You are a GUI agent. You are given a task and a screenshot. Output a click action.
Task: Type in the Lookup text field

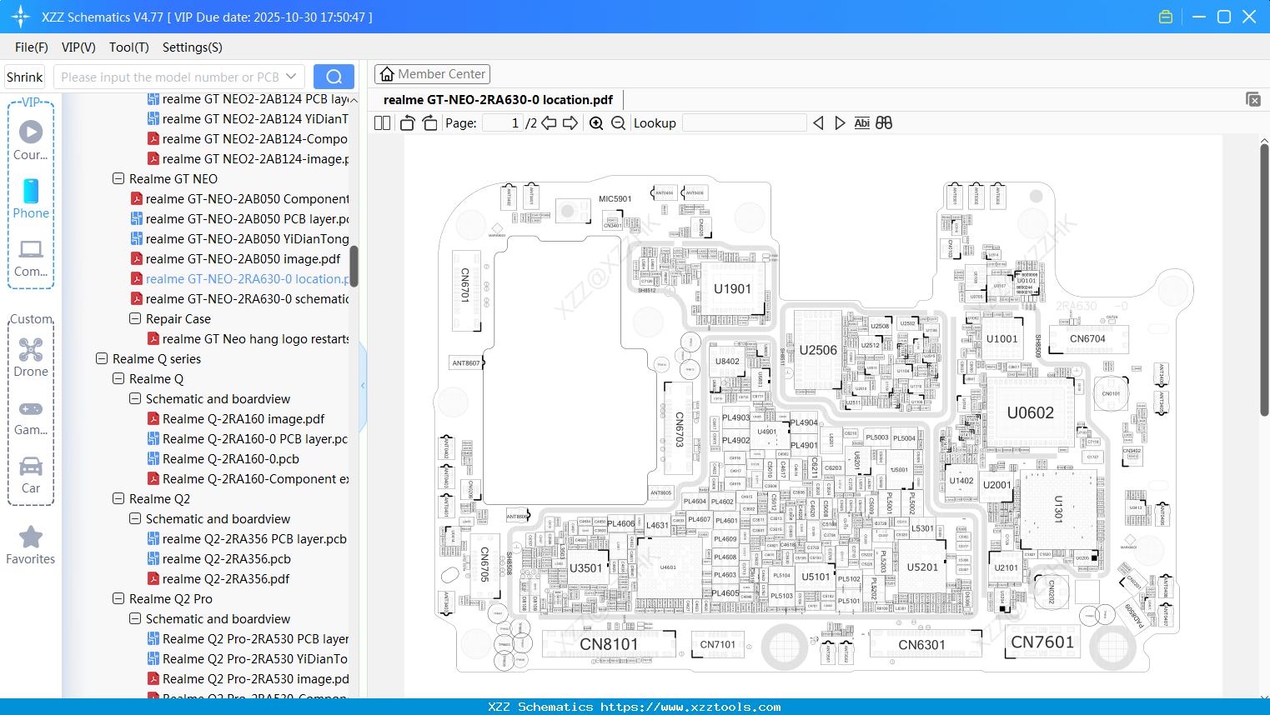coord(745,122)
